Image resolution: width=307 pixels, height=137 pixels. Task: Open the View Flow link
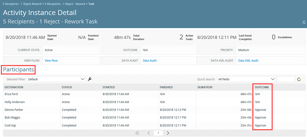(x=51, y=60)
